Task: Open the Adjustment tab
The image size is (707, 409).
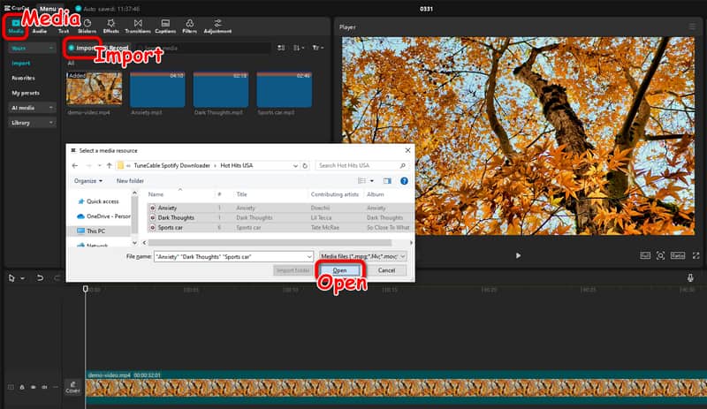Action: 217,27
